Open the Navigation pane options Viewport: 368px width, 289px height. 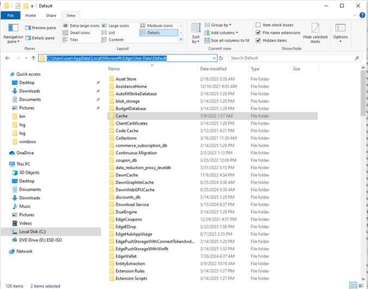pos(13,33)
